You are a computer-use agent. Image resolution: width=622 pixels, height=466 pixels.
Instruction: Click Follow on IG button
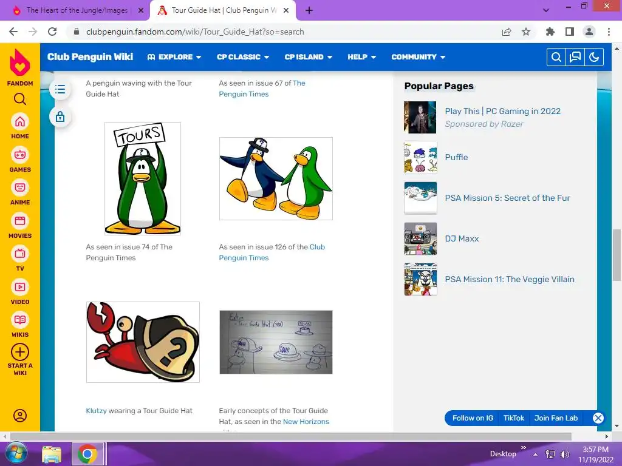[x=473, y=418]
